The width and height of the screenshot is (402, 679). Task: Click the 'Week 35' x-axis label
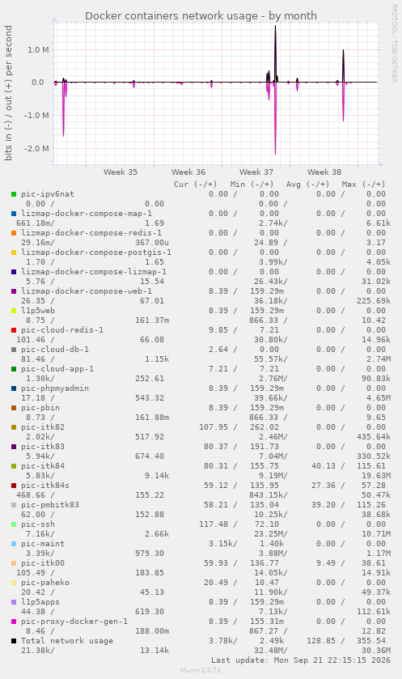coord(121,172)
